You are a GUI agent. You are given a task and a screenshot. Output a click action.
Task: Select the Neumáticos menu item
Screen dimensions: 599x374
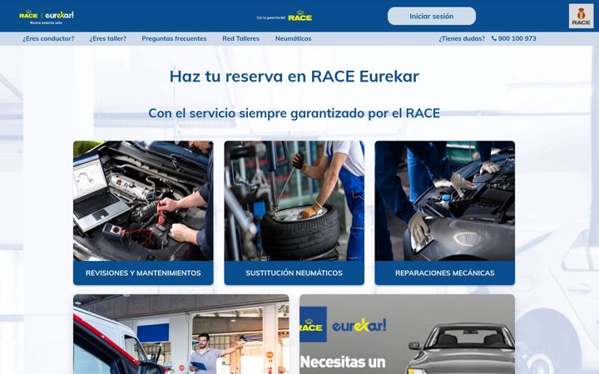pyautogui.click(x=294, y=38)
